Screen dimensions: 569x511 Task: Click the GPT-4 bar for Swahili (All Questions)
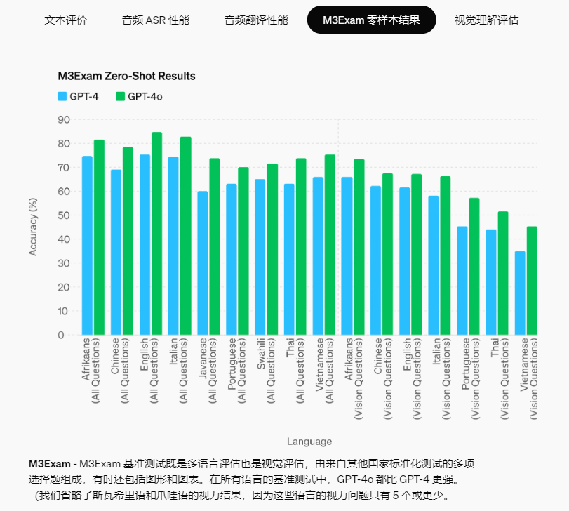coord(260,257)
